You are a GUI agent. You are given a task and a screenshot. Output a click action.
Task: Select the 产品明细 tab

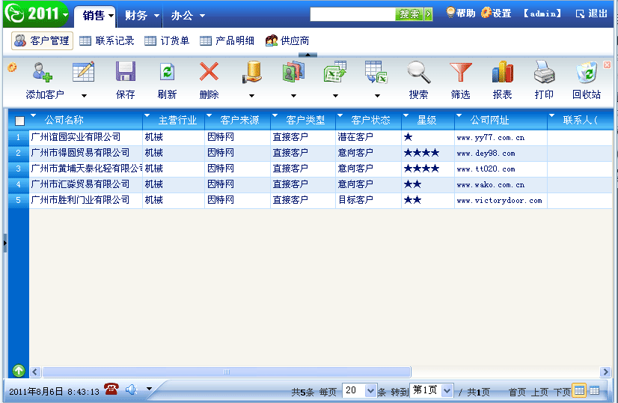pos(227,40)
